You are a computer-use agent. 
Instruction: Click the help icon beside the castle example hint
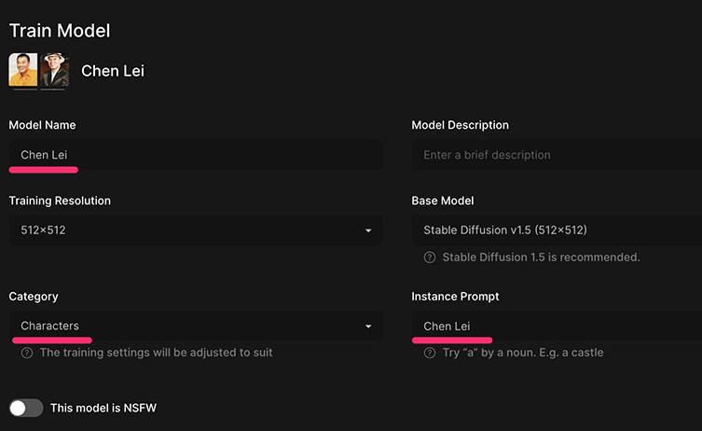tap(430, 353)
